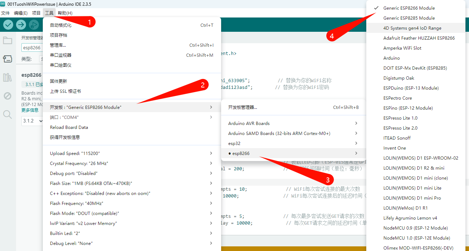Click the Arduino logo in title bar
This screenshot has height=251, width=469.
pos(3,4)
